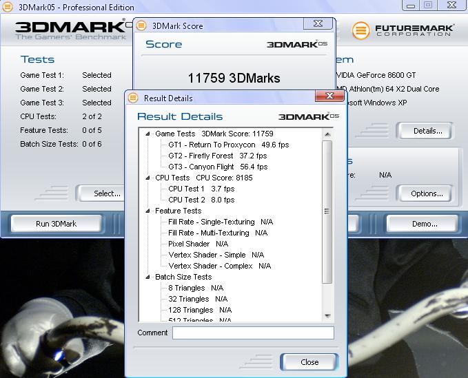Select the Pixel Shader N/A row
The width and height of the screenshot is (468, 378).
point(199,244)
